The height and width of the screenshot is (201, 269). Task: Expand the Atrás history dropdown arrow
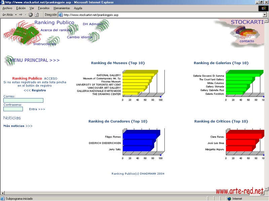click(16, 15)
